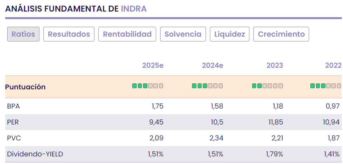Screen dimensions: 343x164
Task: Click the 2024e Puntuación score squares
Action: click(207, 86)
